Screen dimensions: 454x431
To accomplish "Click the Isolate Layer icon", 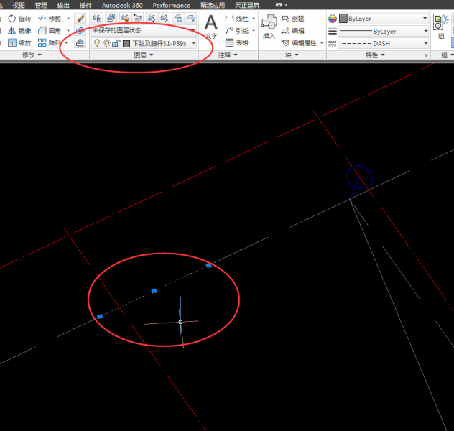I will [151, 18].
